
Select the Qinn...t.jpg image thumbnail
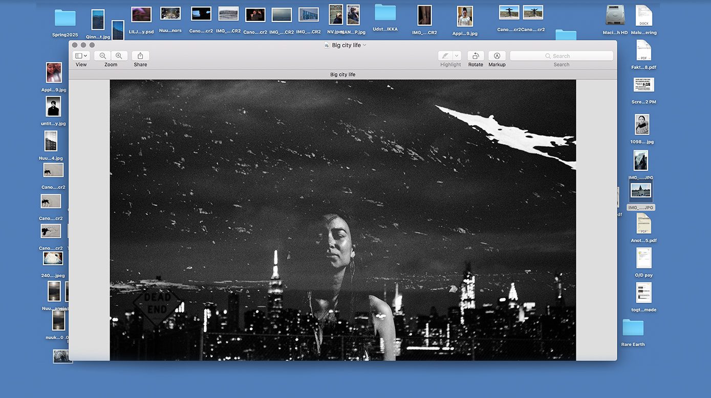click(x=98, y=20)
